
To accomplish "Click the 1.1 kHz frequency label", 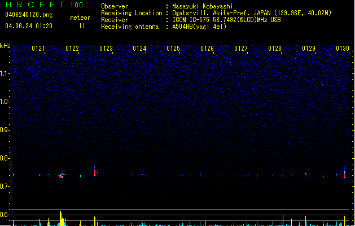I will tap(5, 73).
